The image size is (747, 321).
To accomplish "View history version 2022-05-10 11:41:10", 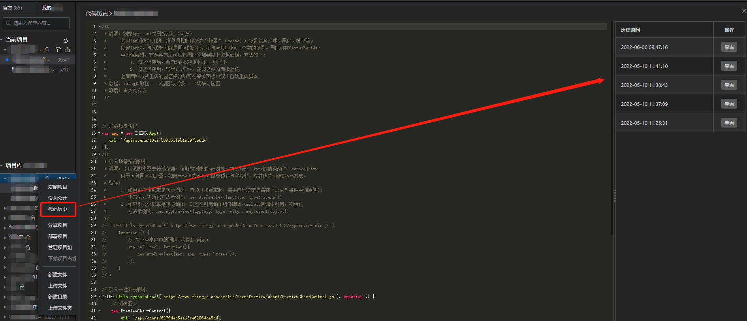I will click(x=729, y=66).
